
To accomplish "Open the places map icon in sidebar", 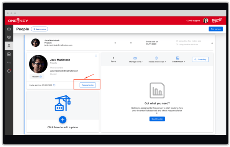I will (9, 38).
